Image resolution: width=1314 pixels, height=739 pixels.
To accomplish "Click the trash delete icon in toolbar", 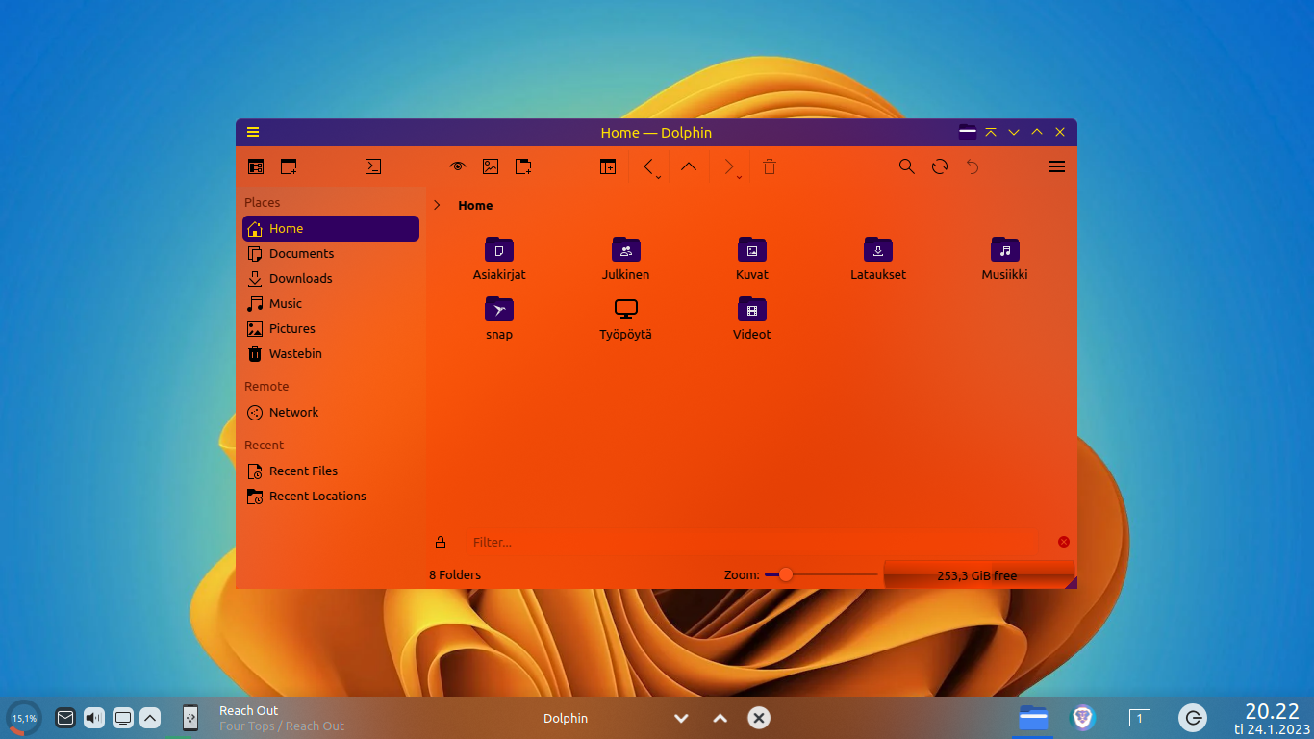I will [x=770, y=166].
